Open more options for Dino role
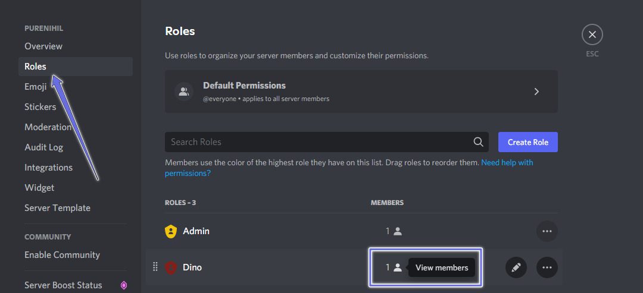643x293 pixels. click(x=547, y=267)
